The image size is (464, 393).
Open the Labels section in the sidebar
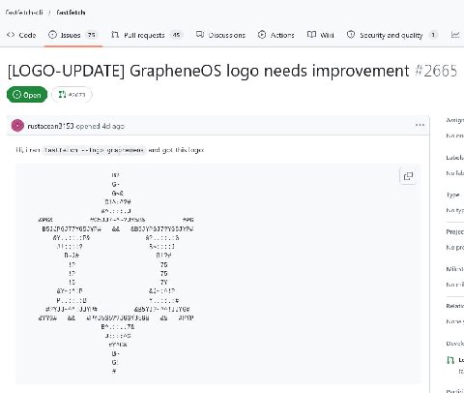coord(454,158)
